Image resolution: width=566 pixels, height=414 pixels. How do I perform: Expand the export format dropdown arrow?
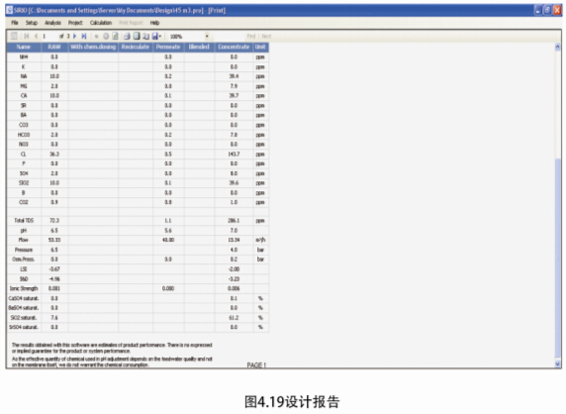click(x=160, y=36)
